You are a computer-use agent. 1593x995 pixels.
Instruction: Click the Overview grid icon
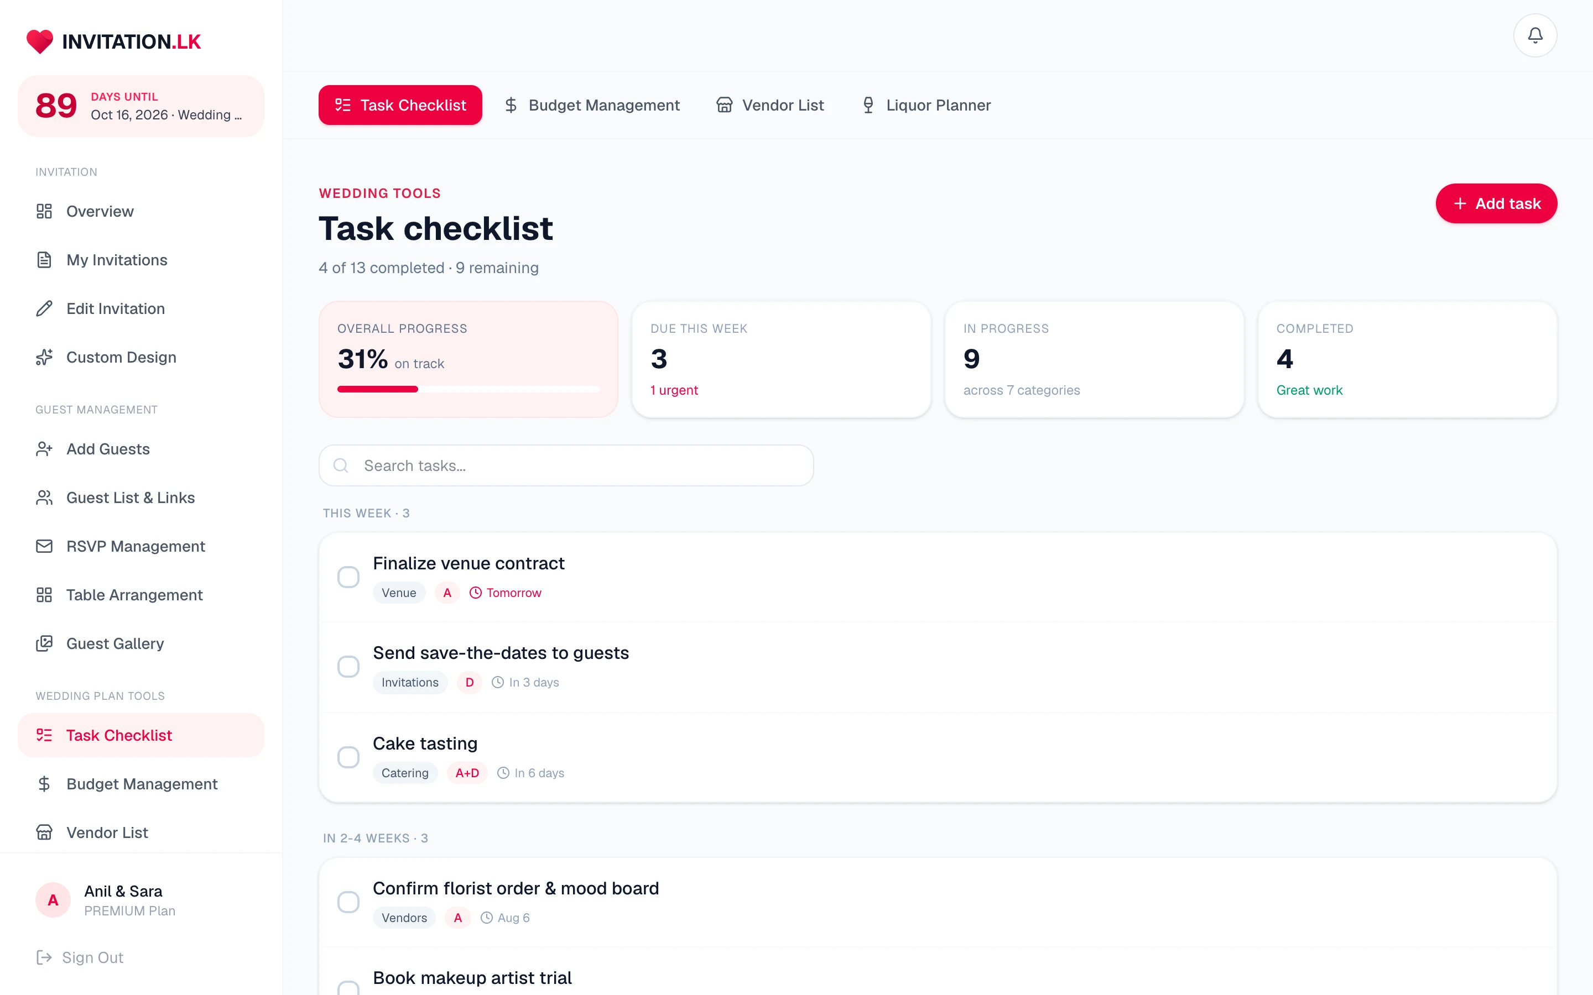pos(44,211)
